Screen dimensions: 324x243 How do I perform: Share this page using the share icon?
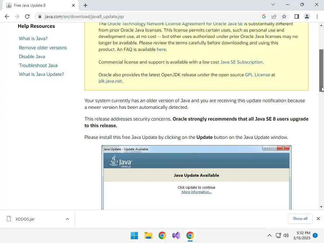point(274,16)
